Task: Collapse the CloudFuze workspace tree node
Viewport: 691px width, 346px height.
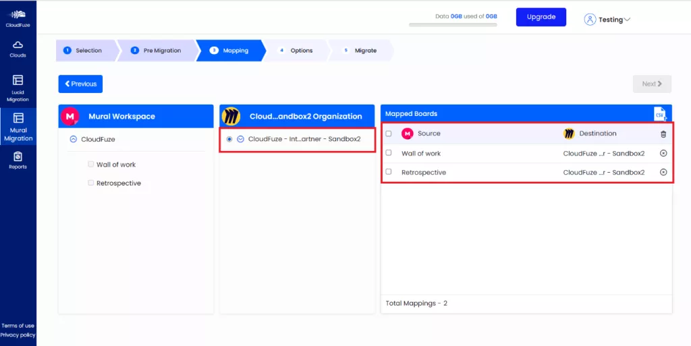Action: tap(74, 139)
